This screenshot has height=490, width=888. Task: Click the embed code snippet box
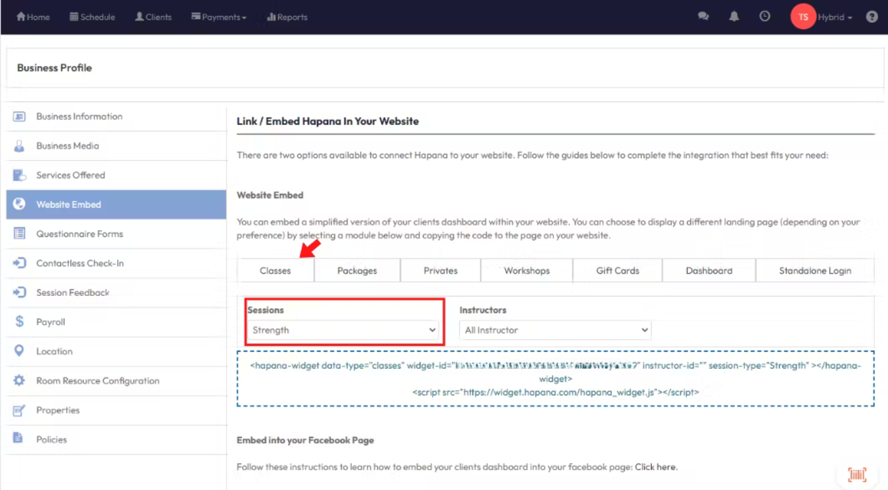coord(555,378)
